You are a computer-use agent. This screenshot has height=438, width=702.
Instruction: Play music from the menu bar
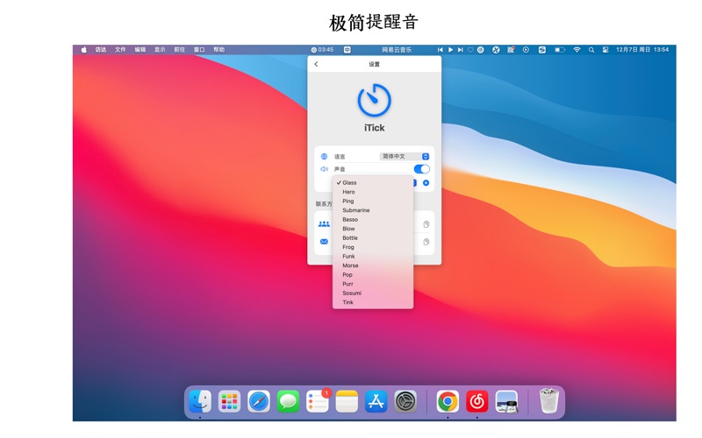click(x=451, y=50)
